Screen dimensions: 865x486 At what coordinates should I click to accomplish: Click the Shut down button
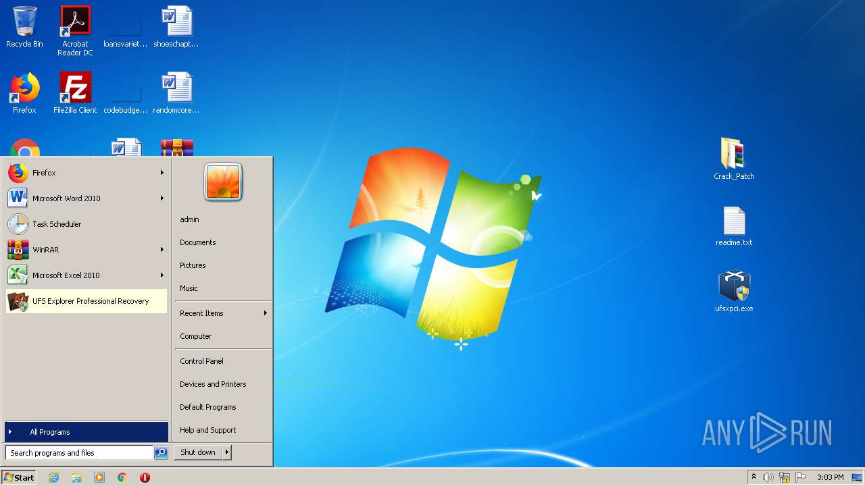[x=198, y=452]
